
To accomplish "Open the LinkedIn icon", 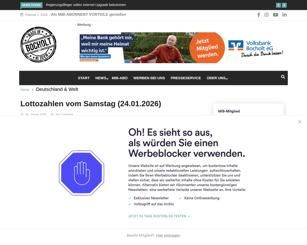I will (285, 15).
